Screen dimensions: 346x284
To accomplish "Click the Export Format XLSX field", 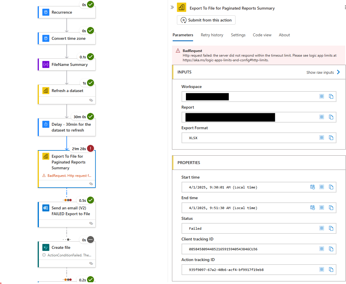I will (x=259, y=138).
